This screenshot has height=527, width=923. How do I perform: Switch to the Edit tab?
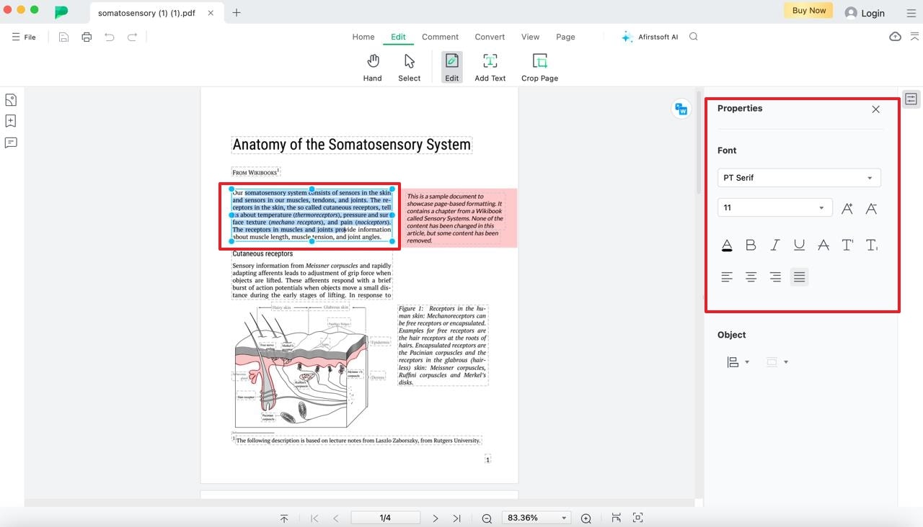pyautogui.click(x=398, y=37)
